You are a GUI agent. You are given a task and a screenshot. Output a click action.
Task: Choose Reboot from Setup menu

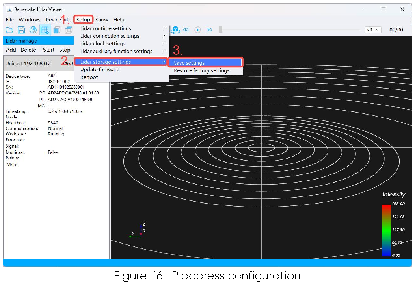coord(122,77)
